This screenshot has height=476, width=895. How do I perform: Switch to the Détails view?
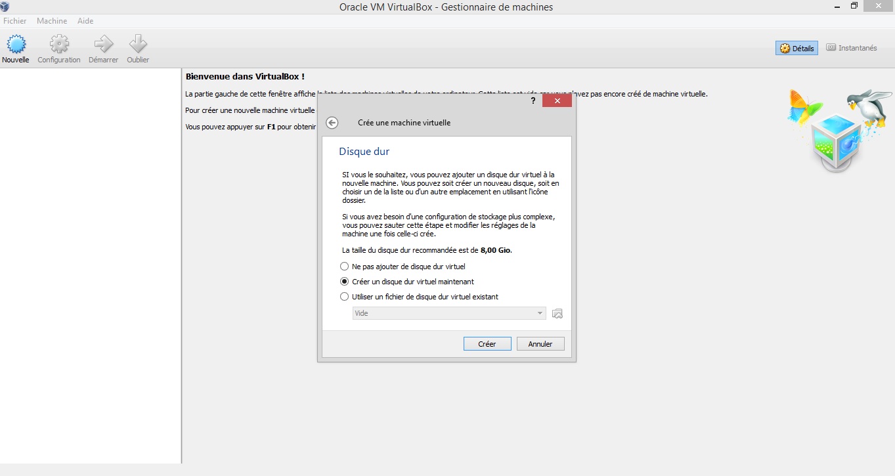click(x=797, y=48)
